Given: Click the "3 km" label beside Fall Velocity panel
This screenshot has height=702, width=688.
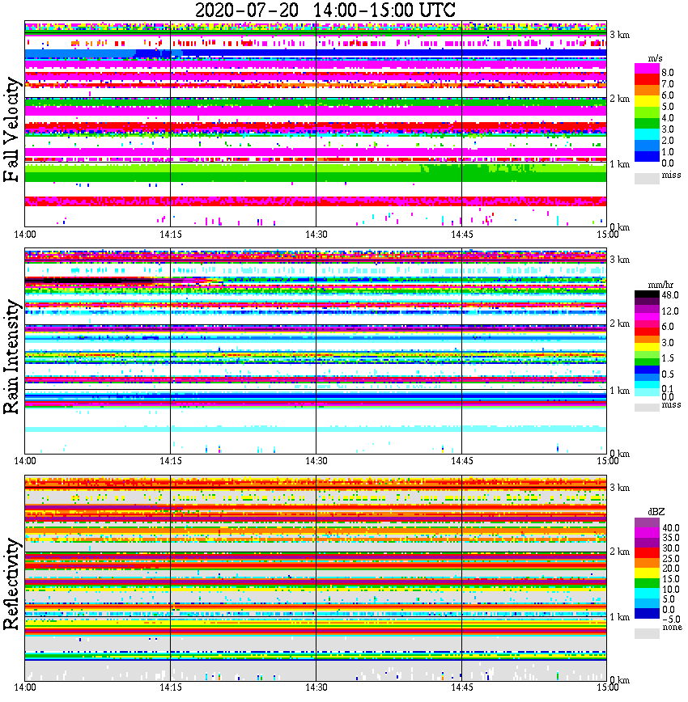Looking at the screenshot, I should 619,35.
